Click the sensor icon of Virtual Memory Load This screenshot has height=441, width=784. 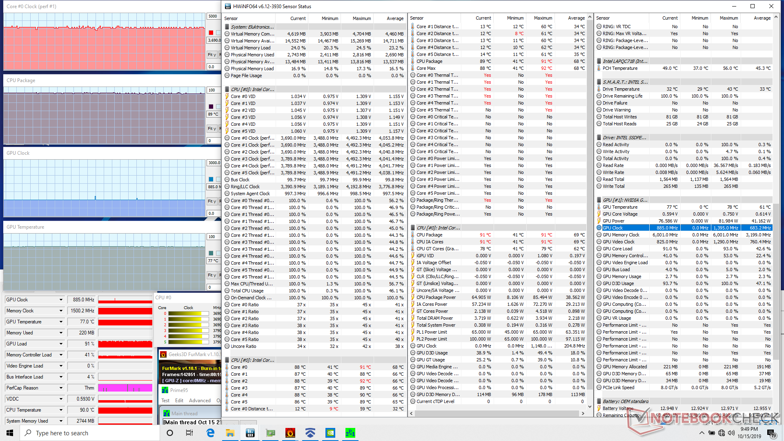(227, 48)
